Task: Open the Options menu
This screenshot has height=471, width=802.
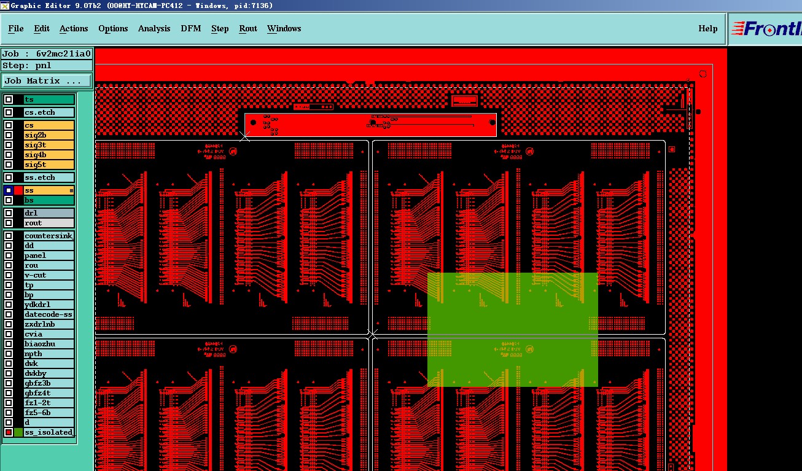Action: point(113,28)
